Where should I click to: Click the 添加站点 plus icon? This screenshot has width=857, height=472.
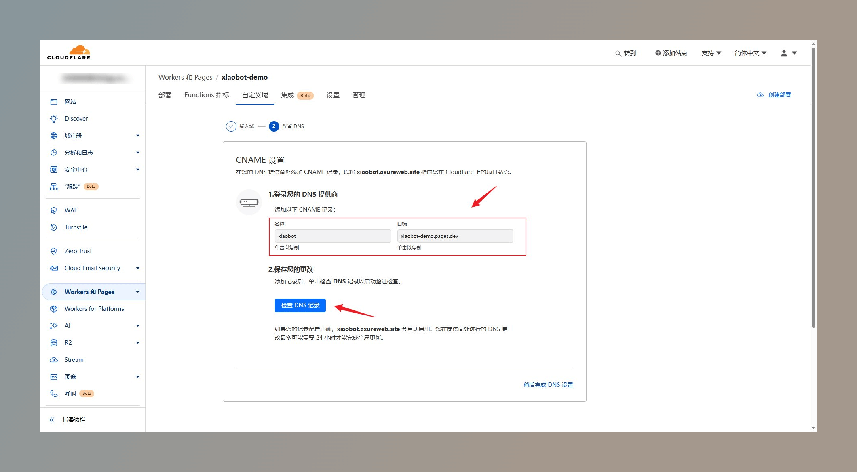pyautogui.click(x=658, y=53)
